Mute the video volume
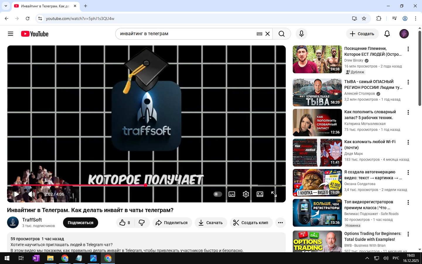Screen dimensions: 422x264 (x=32, y=194)
